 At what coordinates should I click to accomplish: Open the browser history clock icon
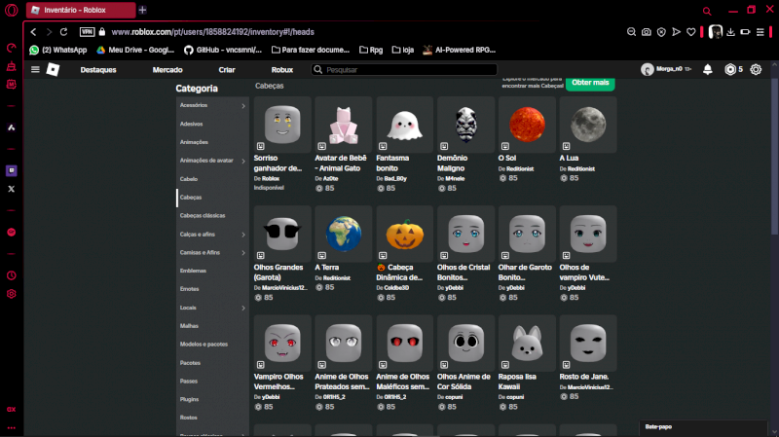[11, 275]
